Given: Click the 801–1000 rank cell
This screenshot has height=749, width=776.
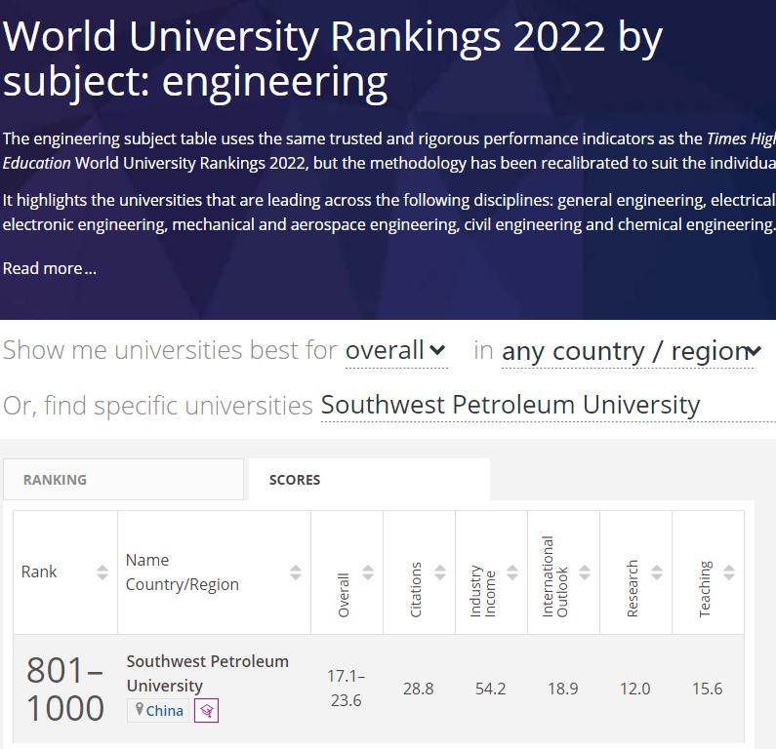Looking at the screenshot, I should point(65,689).
